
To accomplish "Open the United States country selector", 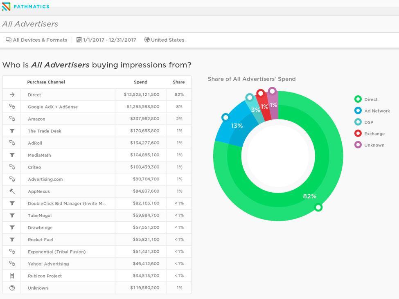I will coord(167,40).
